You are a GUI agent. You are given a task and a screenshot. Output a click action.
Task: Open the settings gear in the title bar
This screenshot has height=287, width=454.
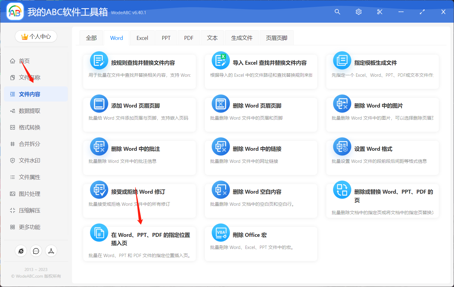tap(358, 12)
